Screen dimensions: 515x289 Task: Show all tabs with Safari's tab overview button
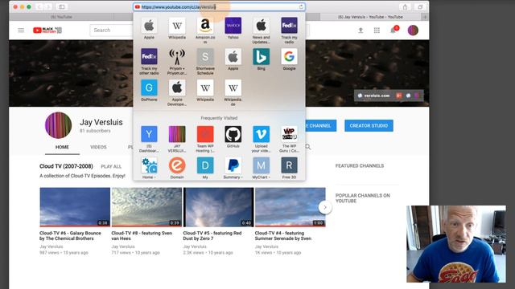[x=420, y=7]
